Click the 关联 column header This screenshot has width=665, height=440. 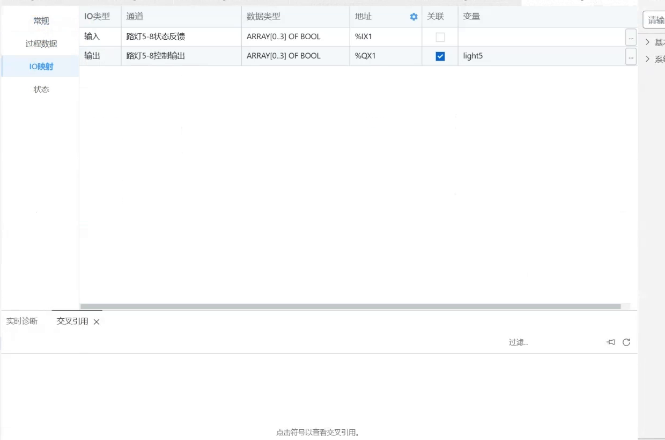pyautogui.click(x=440, y=17)
